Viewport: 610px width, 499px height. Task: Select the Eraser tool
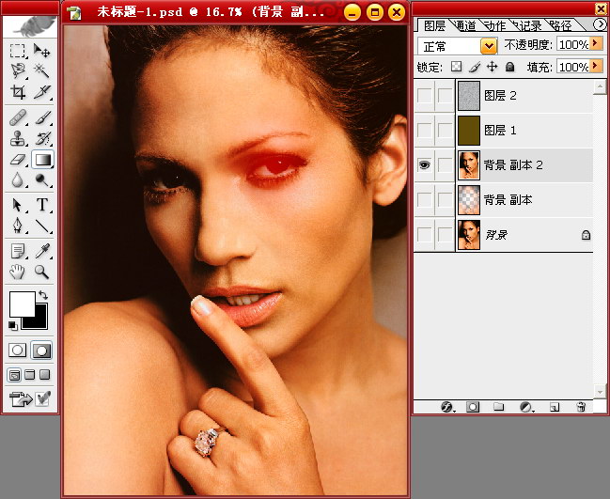[18, 160]
